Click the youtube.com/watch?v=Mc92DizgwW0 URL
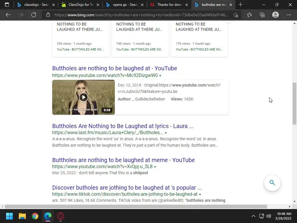The image size is (297, 223). [105, 75]
